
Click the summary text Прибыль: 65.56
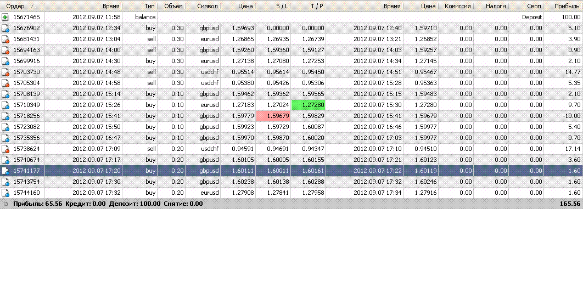38,204
